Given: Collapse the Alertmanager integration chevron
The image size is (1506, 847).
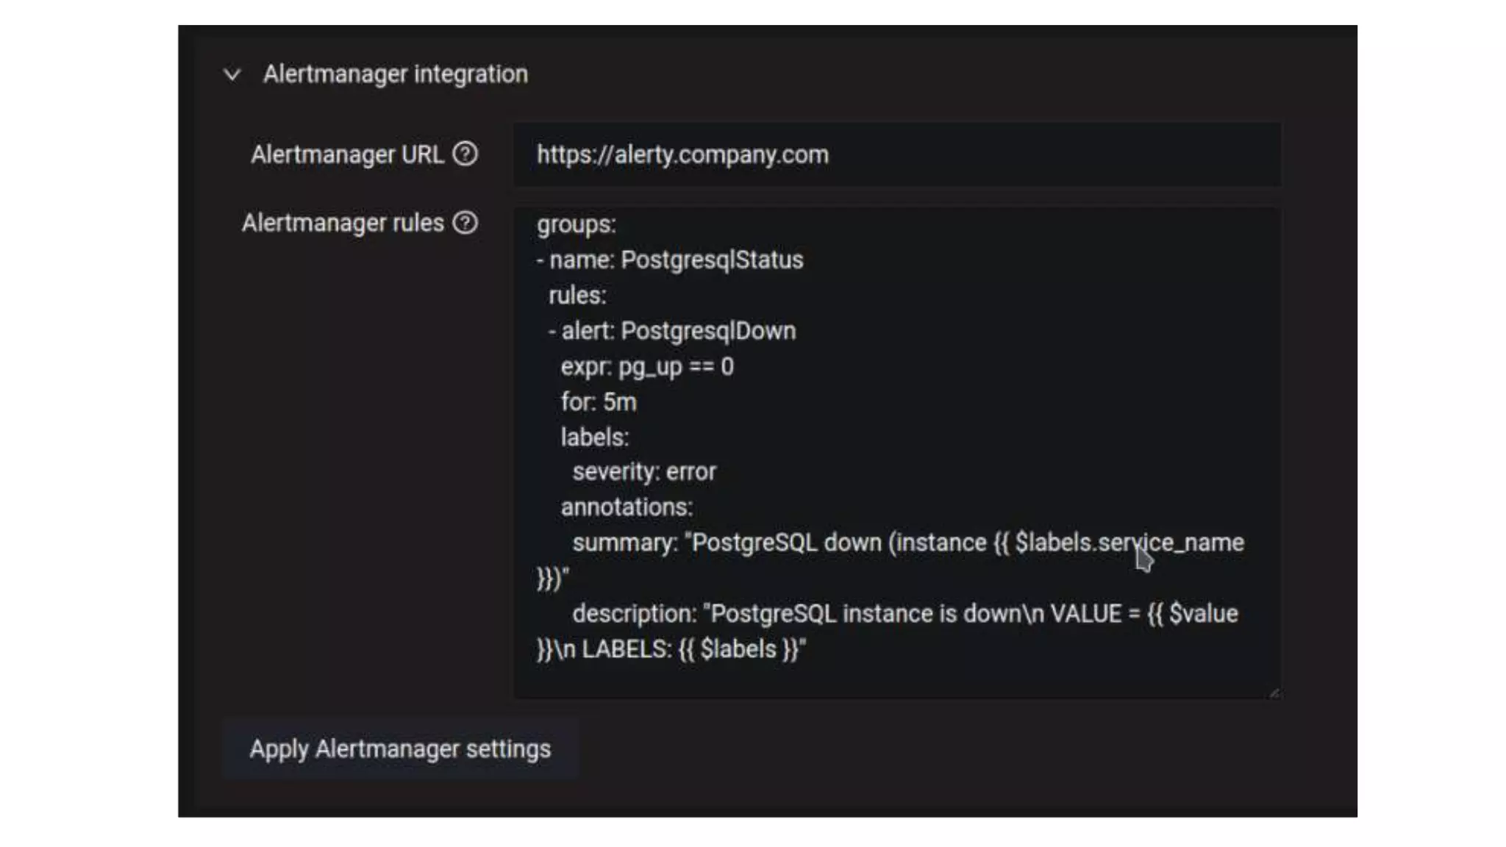Looking at the screenshot, I should 232,74.
